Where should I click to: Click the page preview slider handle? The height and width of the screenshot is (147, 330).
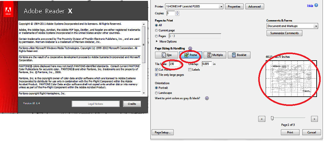[272, 118]
